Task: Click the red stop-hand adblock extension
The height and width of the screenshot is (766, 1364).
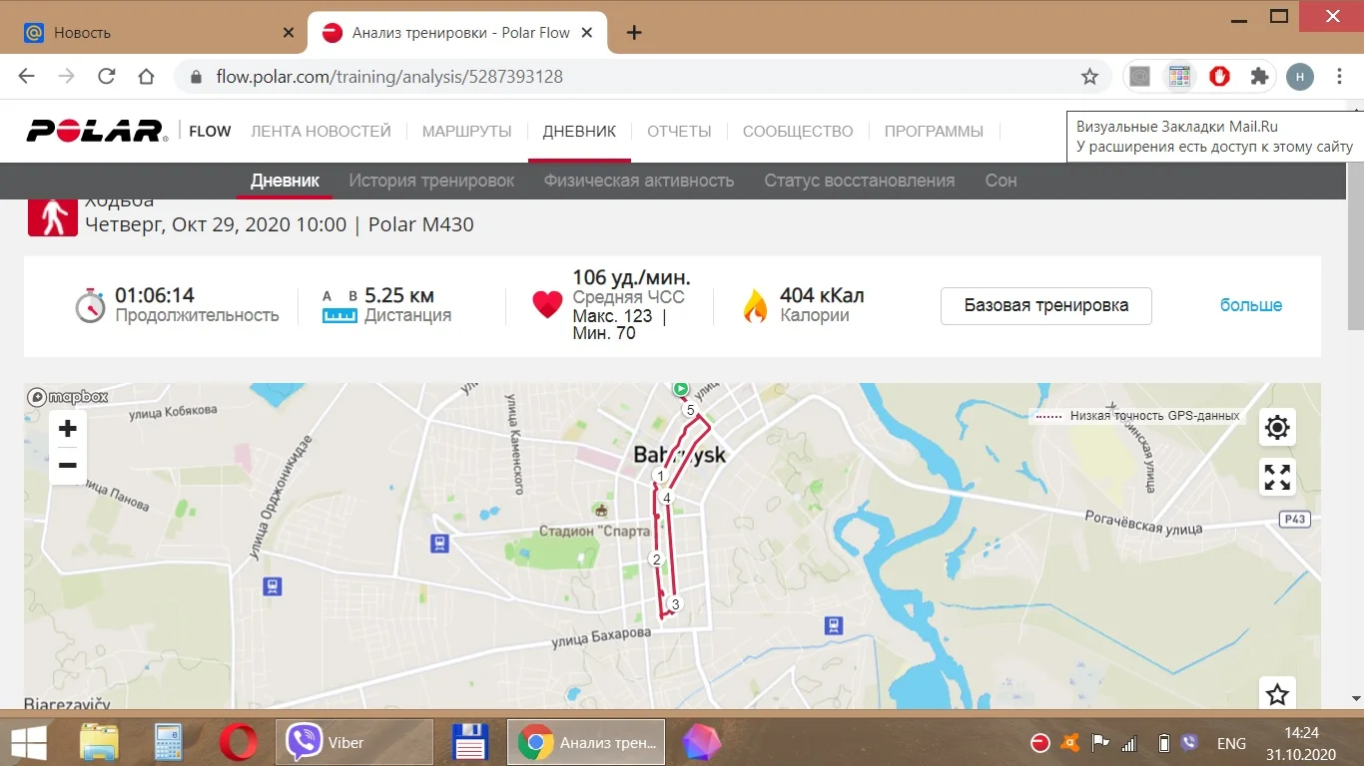Action: [x=1219, y=77]
